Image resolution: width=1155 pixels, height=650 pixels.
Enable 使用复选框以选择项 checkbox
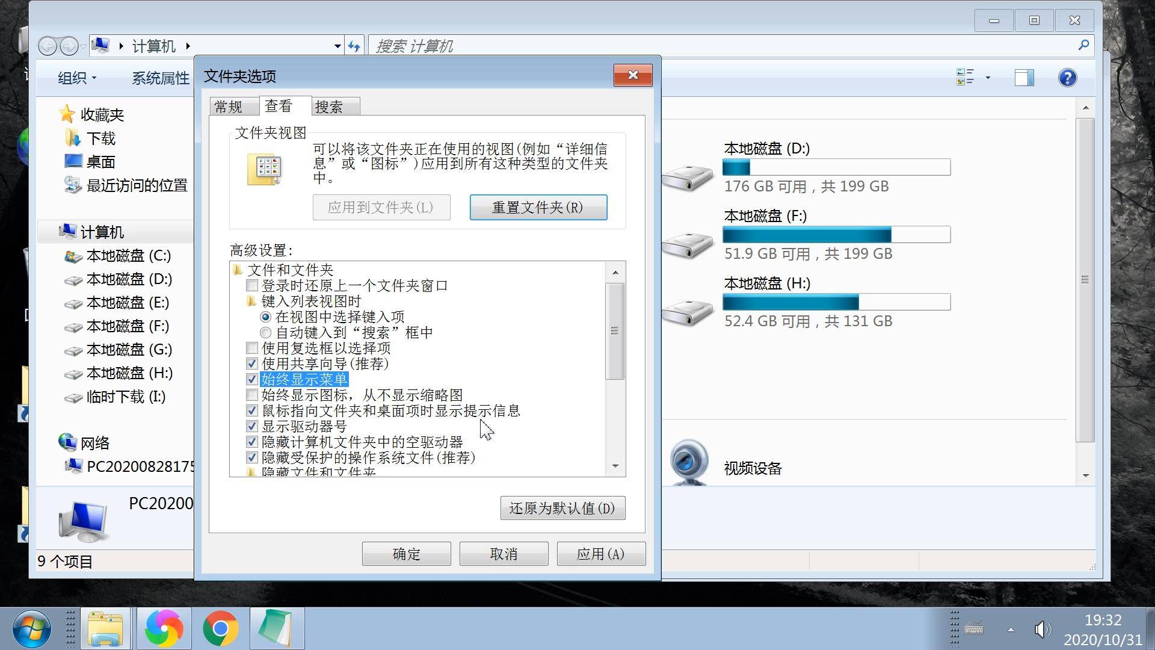(x=252, y=348)
